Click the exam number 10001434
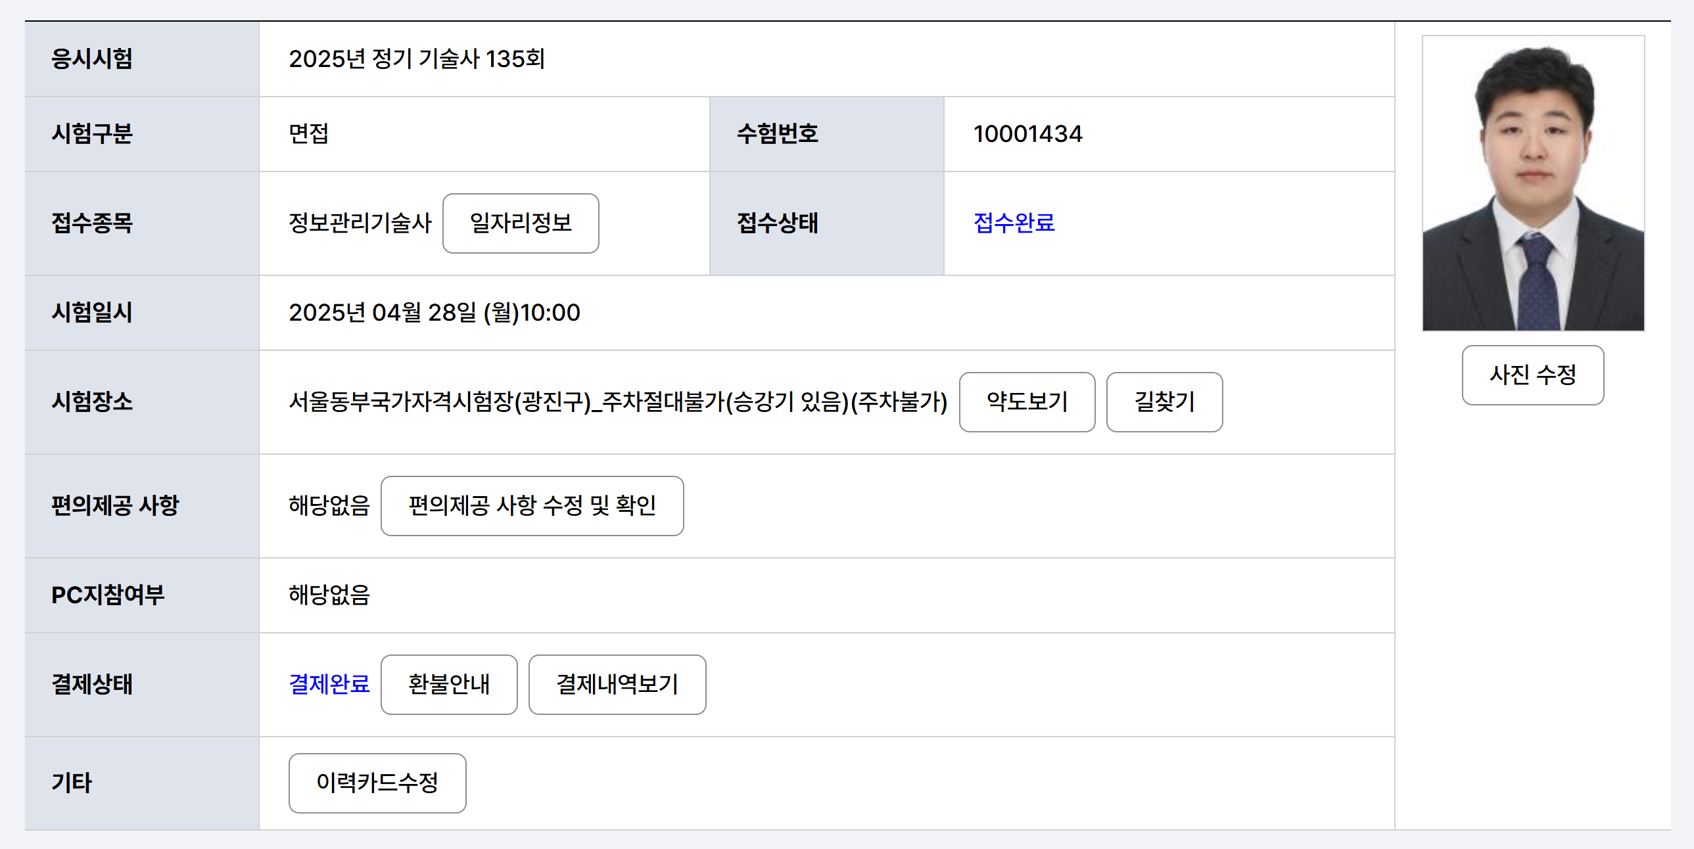1694x849 pixels. 1027,134
